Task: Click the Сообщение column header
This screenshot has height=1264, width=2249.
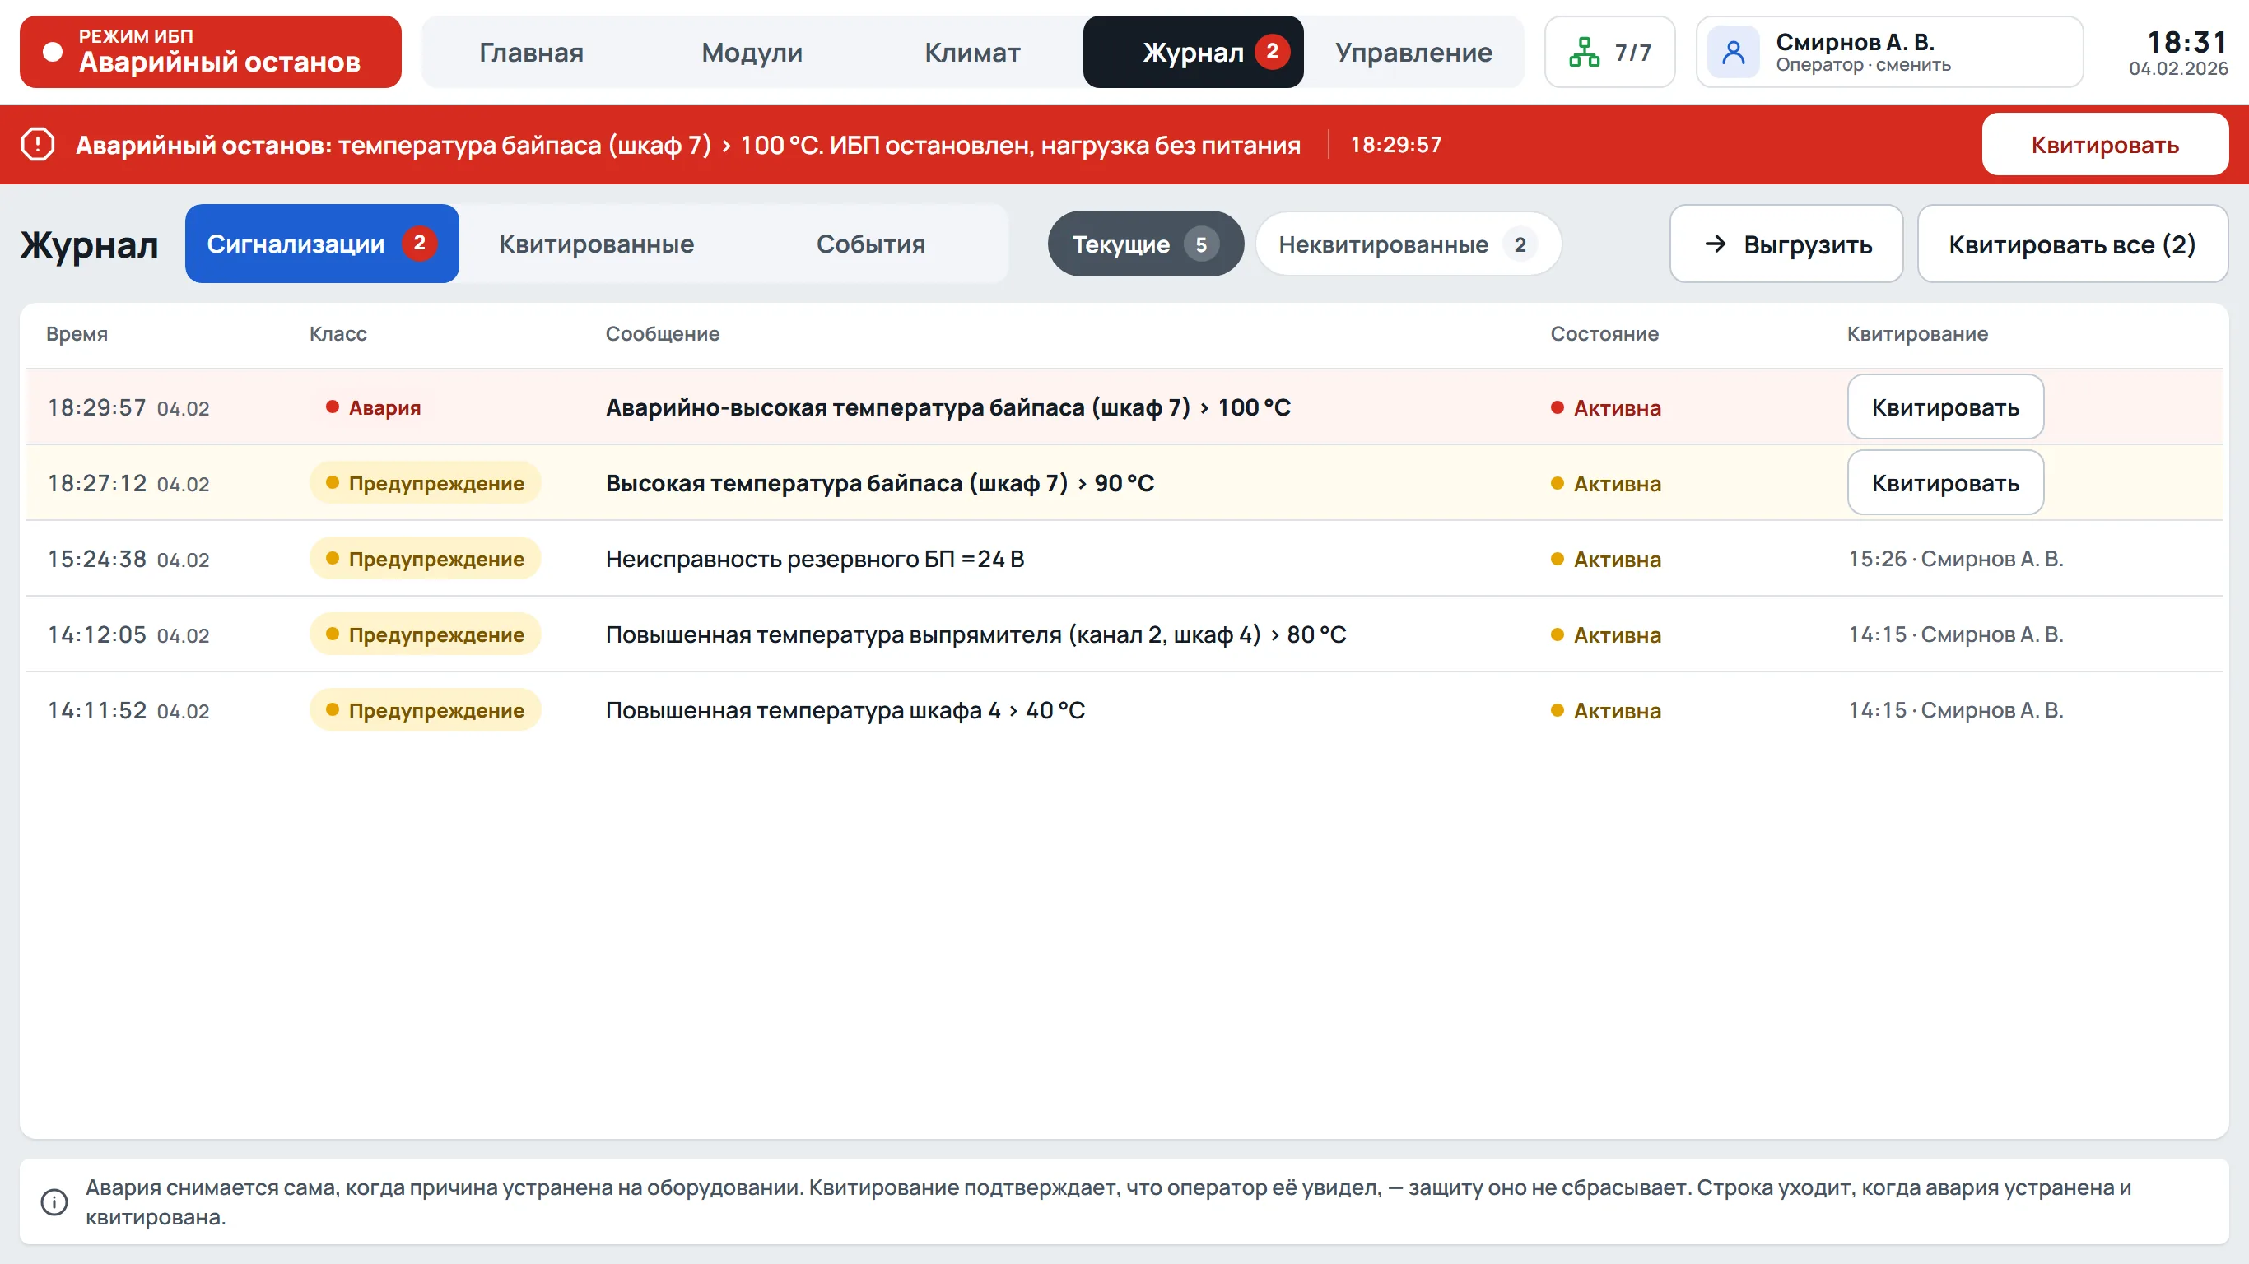Action: (x=663, y=333)
